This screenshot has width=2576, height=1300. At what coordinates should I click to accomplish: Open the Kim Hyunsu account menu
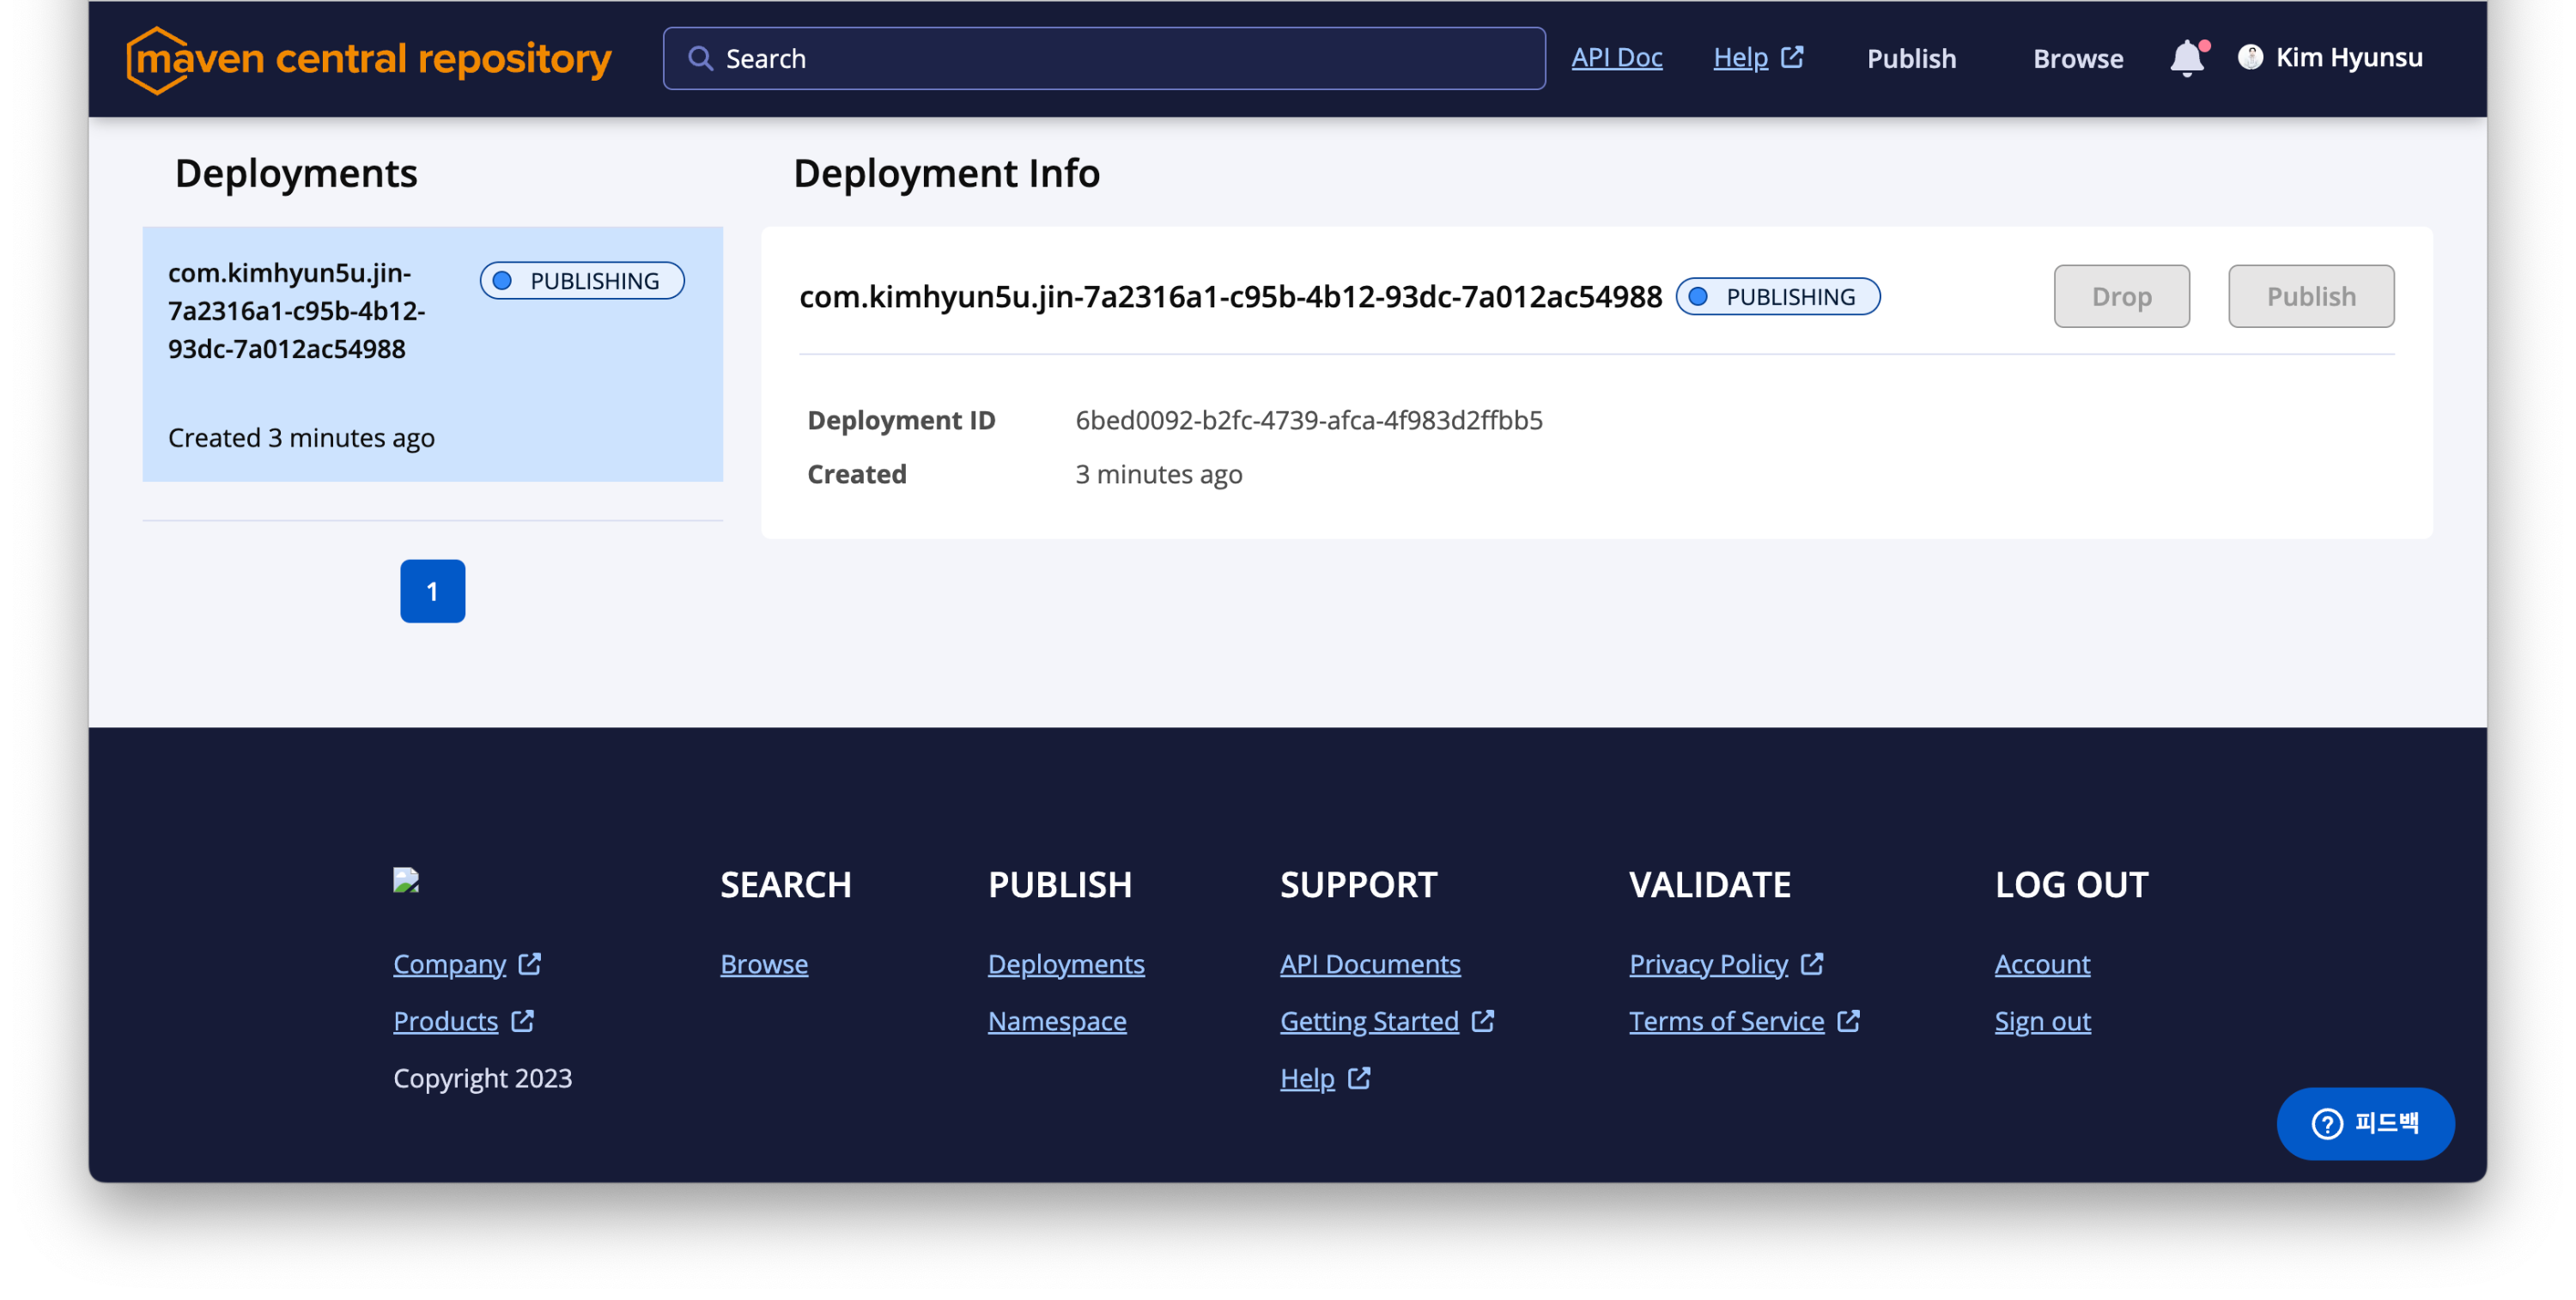click(2348, 58)
